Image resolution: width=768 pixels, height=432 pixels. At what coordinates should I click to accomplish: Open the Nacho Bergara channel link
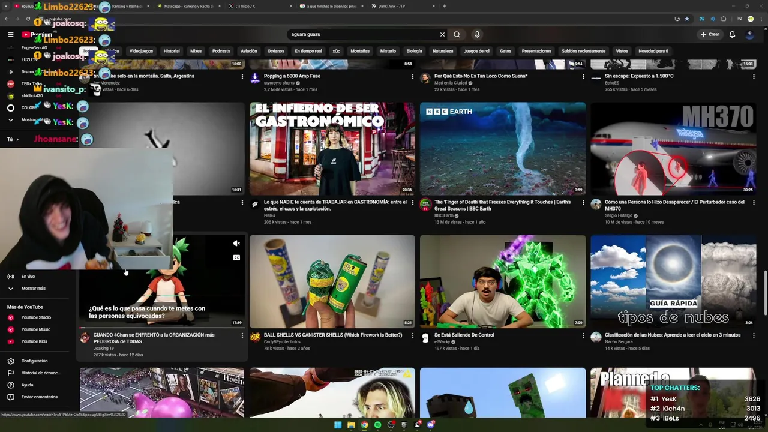[619, 342]
